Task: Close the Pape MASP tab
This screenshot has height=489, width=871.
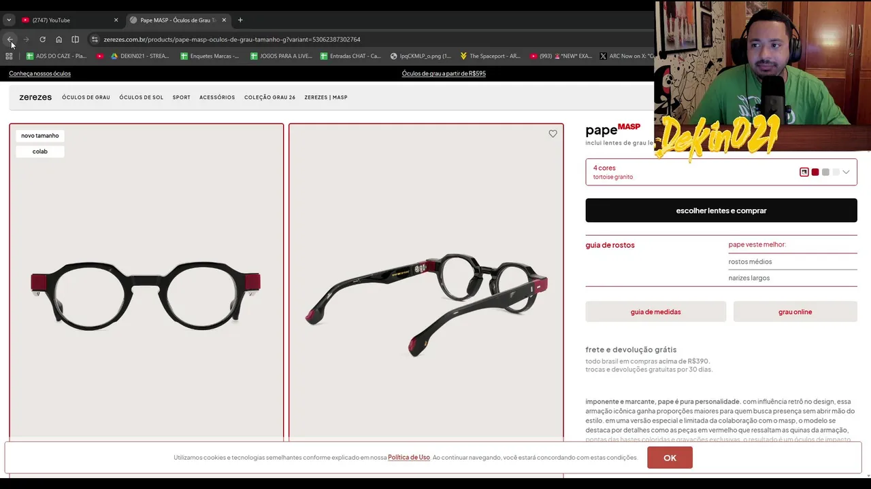Action: (x=224, y=20)
